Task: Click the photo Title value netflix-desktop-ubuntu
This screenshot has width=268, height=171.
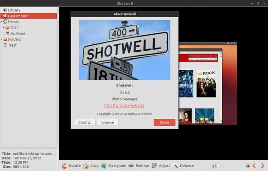Action: point(35,154)
